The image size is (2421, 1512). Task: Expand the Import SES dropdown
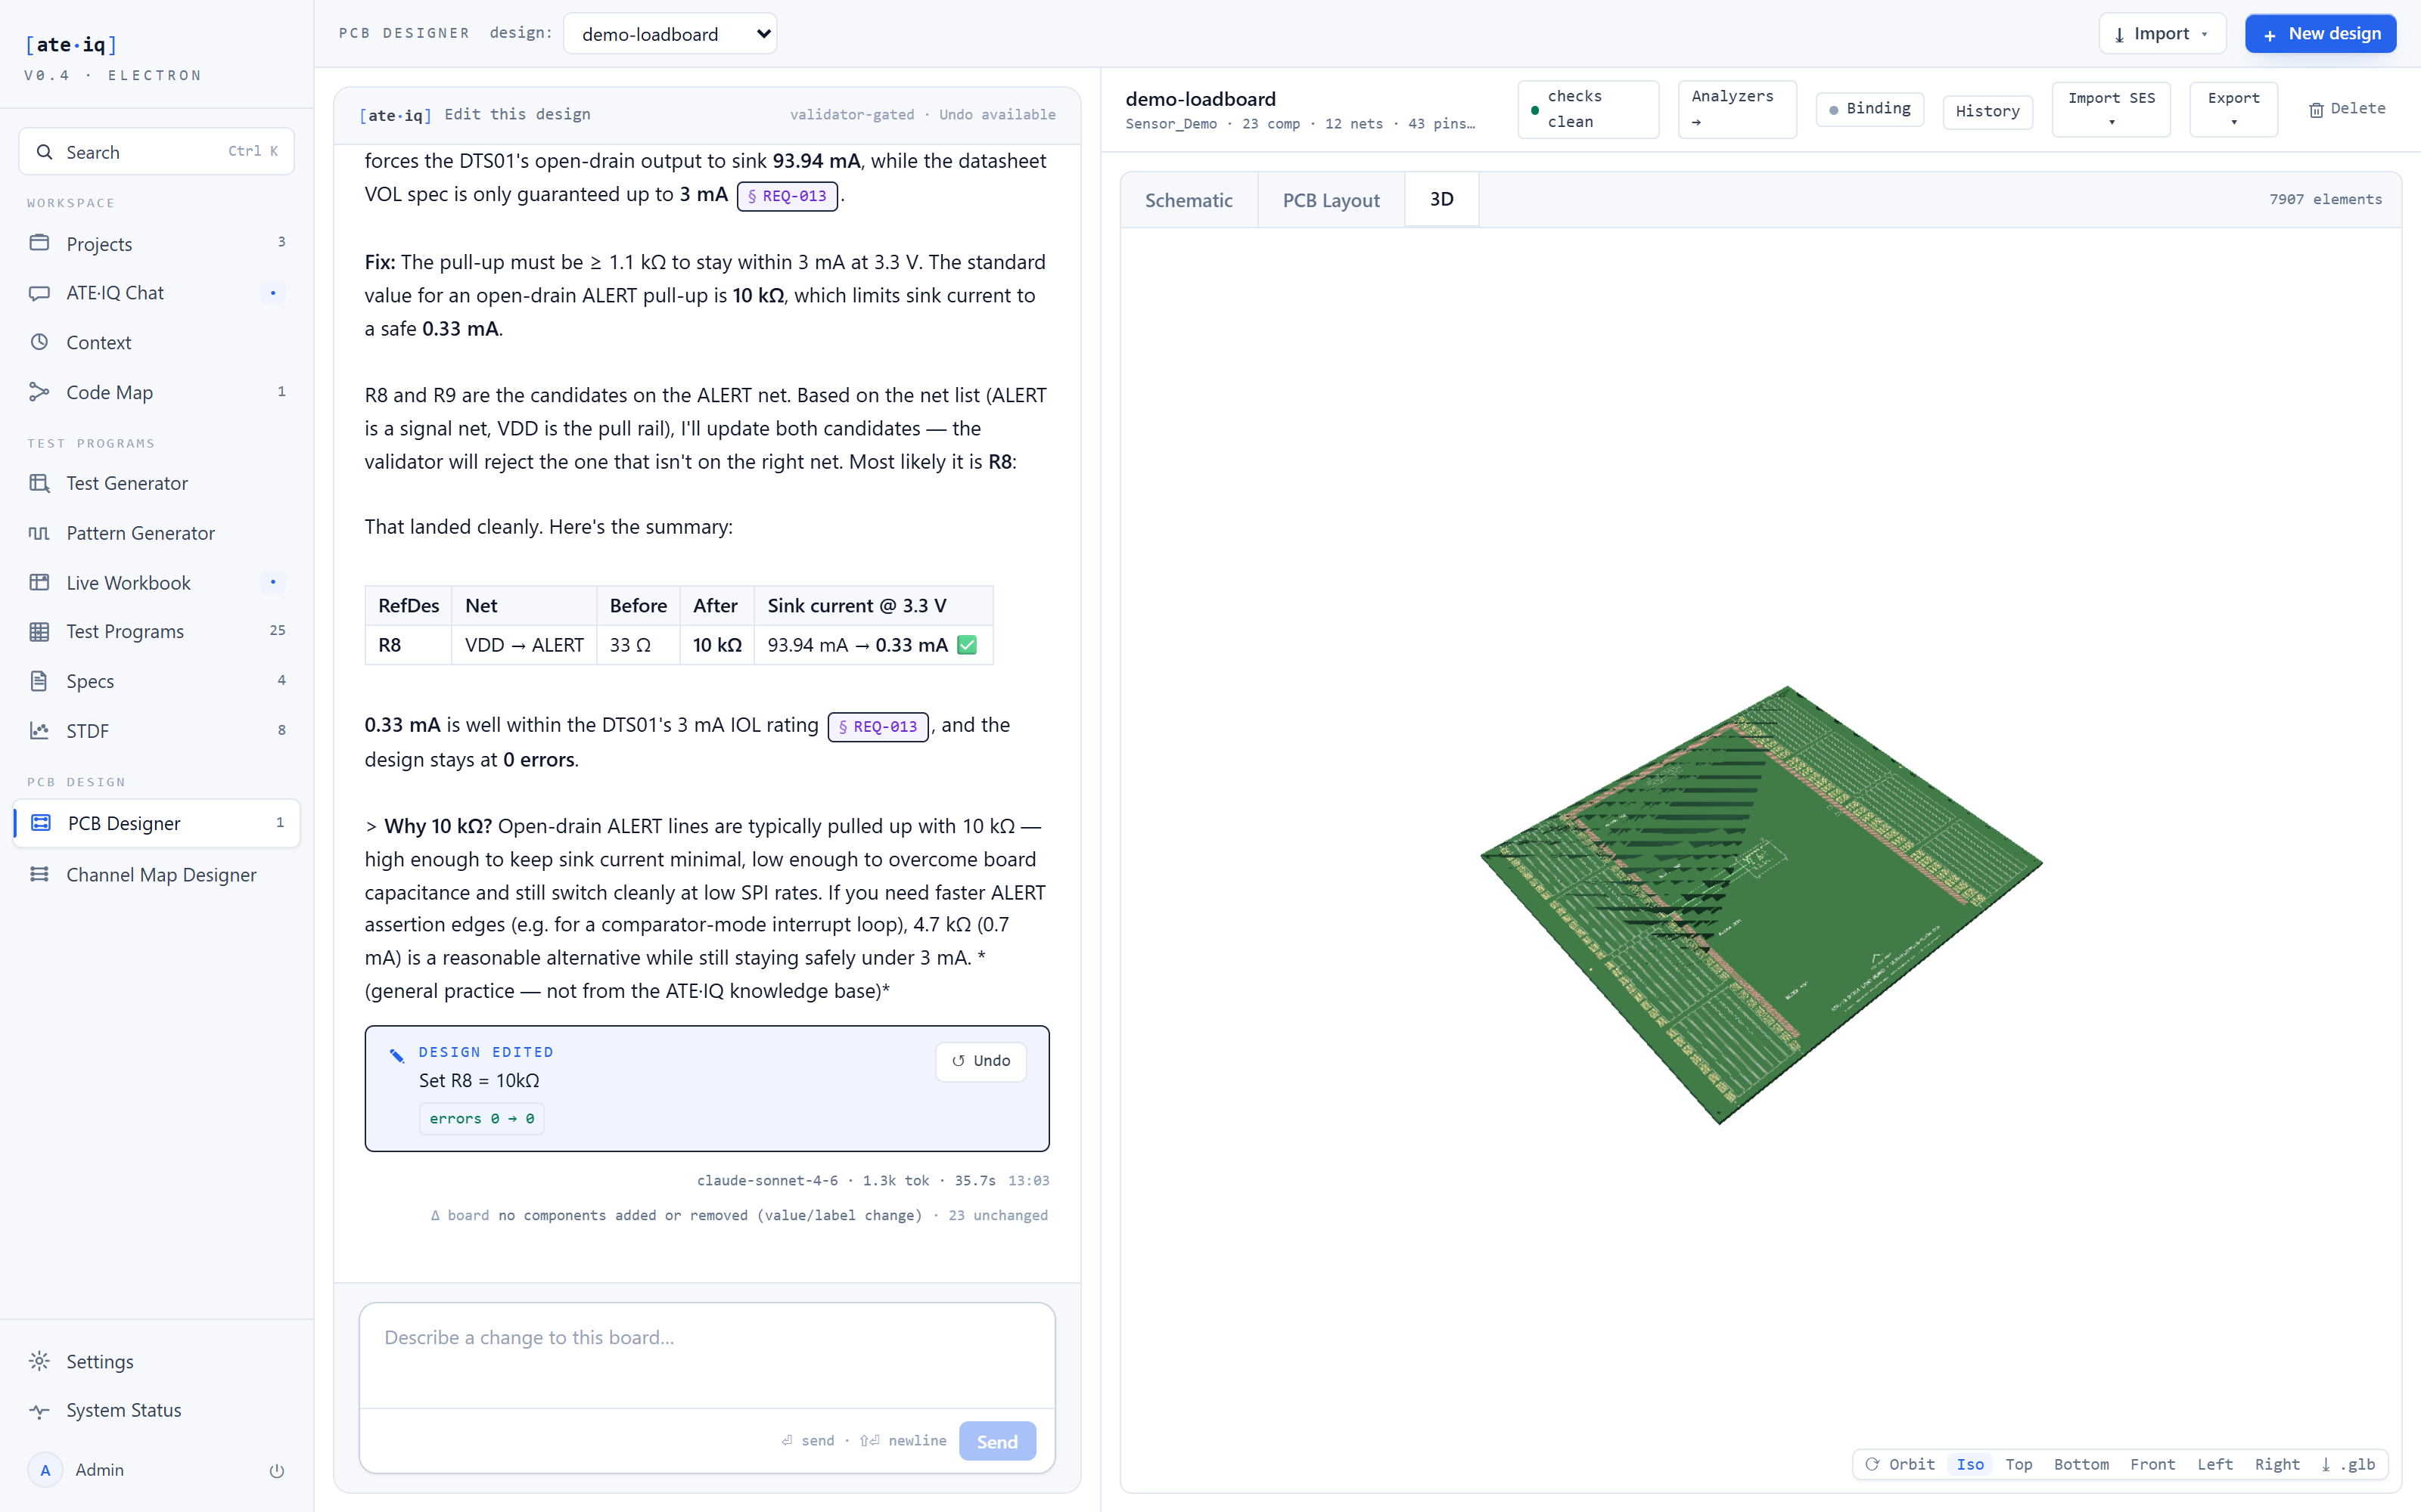[2111, 110]
